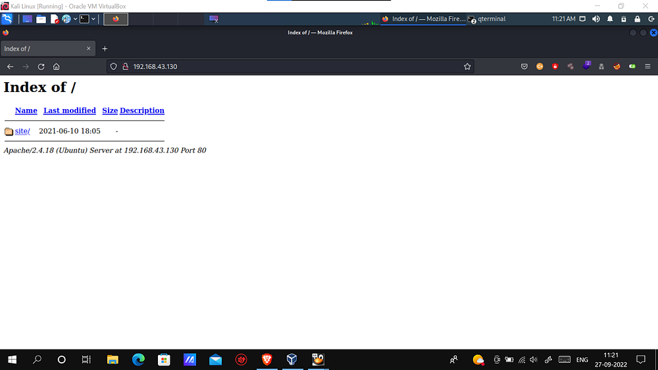Expand the dropdown arrow beside web browser launcher
The width and height of the screenshot is (658, 370).
tap(74, 19)
